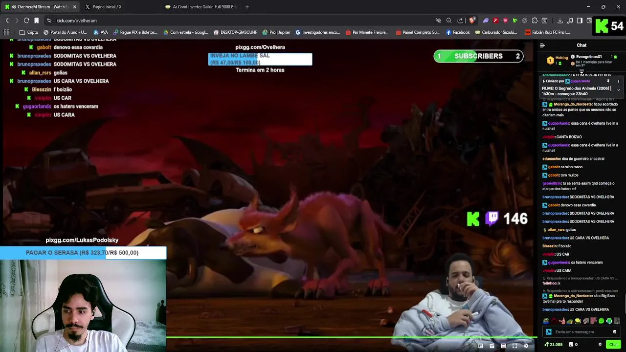Expand the pinned message chevron

coord(618,90)
